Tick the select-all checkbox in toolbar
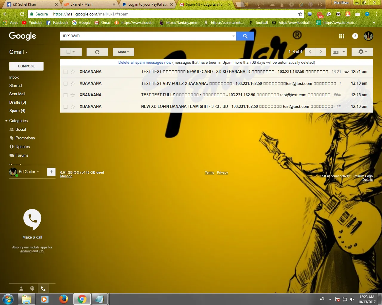 click(x=68, y=52)
